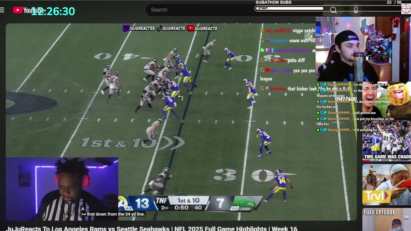Open the 'THIS GAME WAS CHAOS' video thumbnail
Image resolution: width=411 pixels, height=231 pixels.
point(387,141)
